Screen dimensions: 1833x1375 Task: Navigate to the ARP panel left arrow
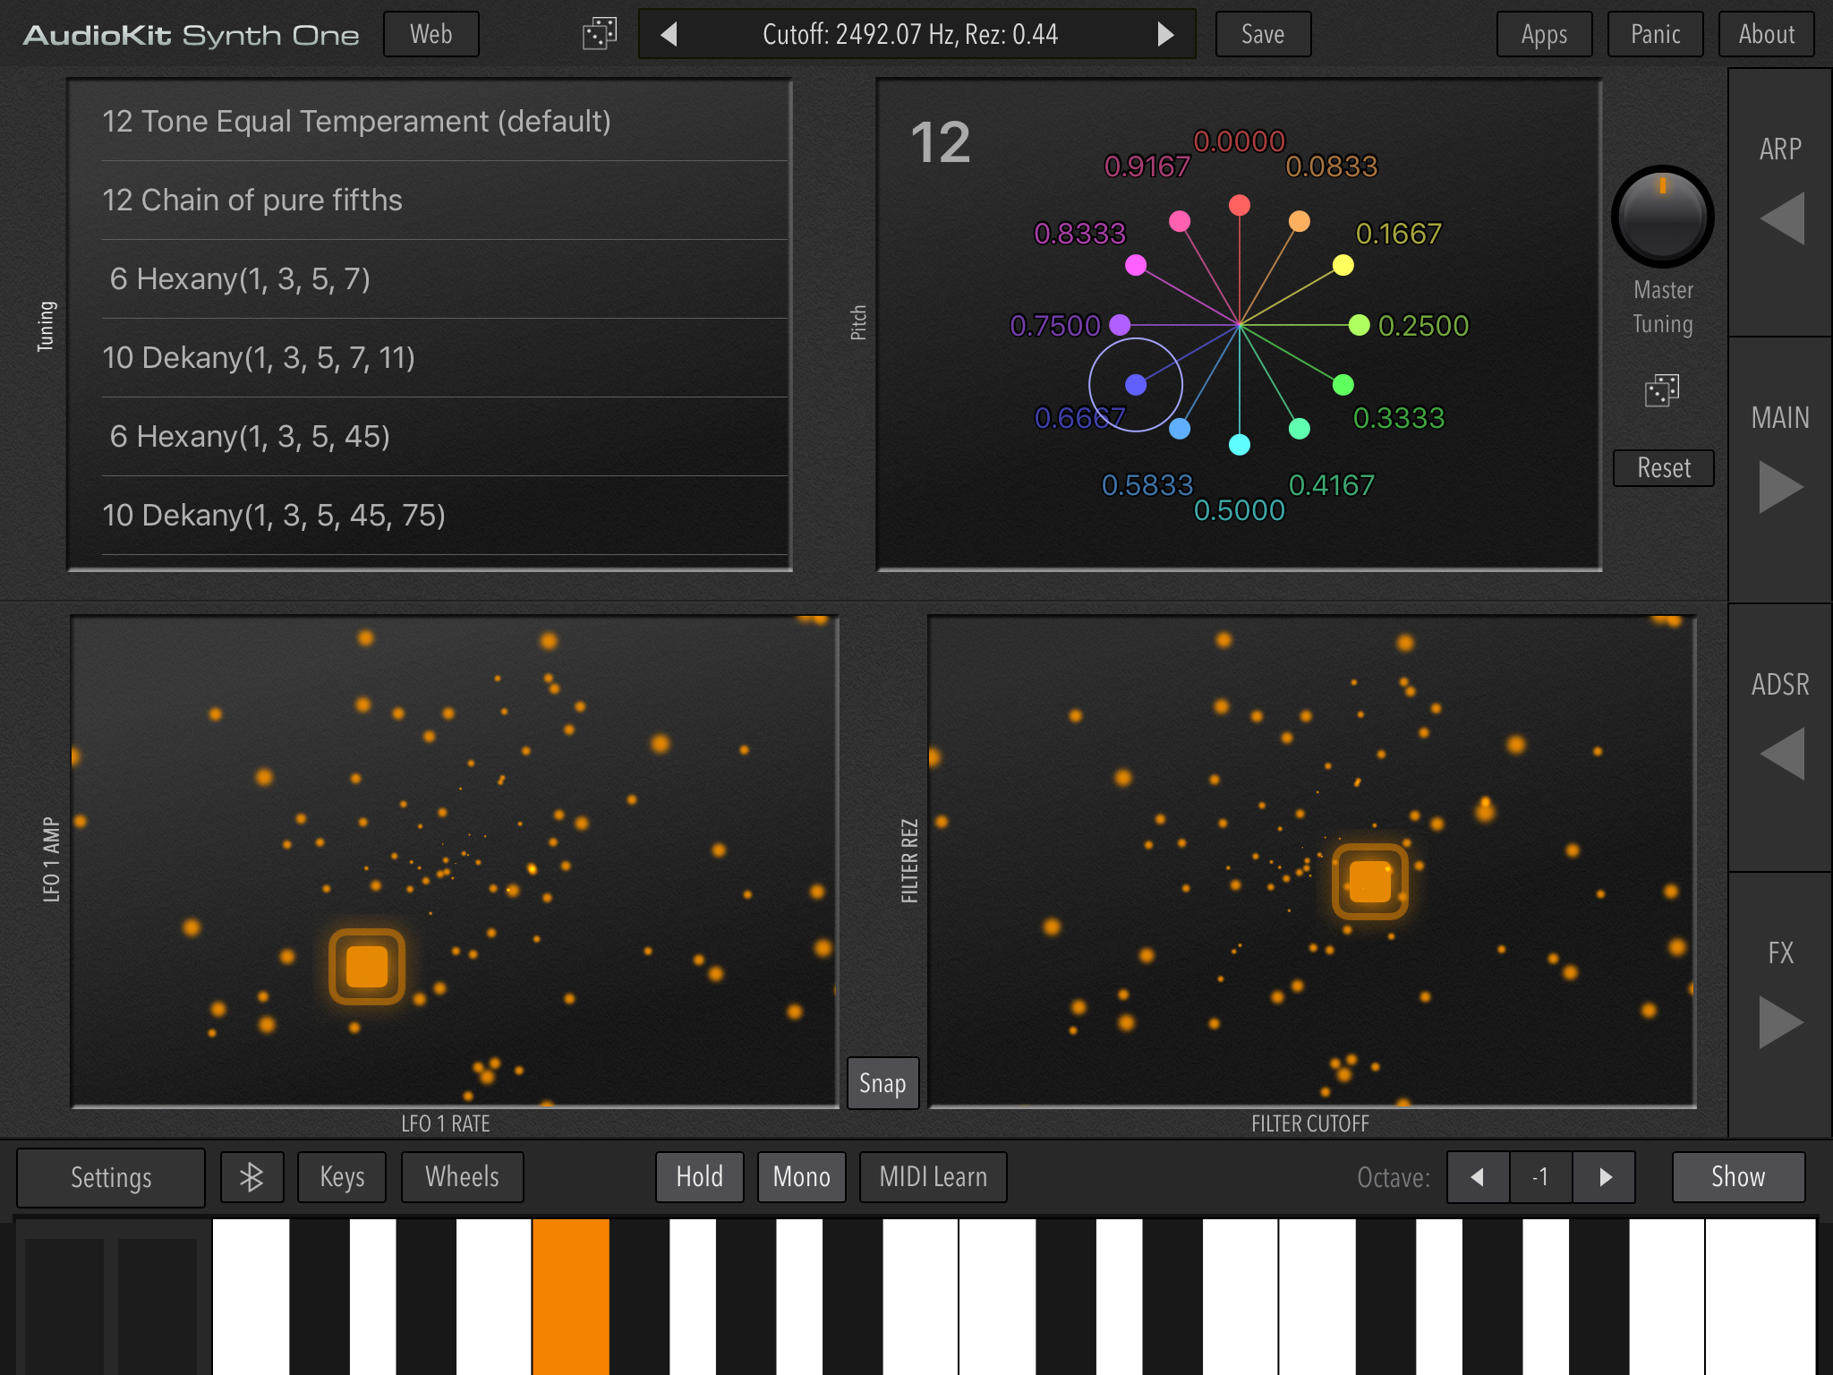(x=1781, y=218)
